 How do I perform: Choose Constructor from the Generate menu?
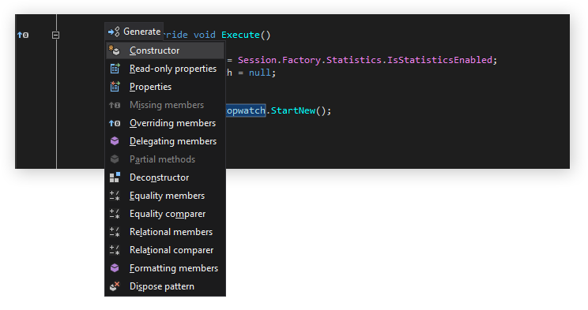click(x=165, y=50)
